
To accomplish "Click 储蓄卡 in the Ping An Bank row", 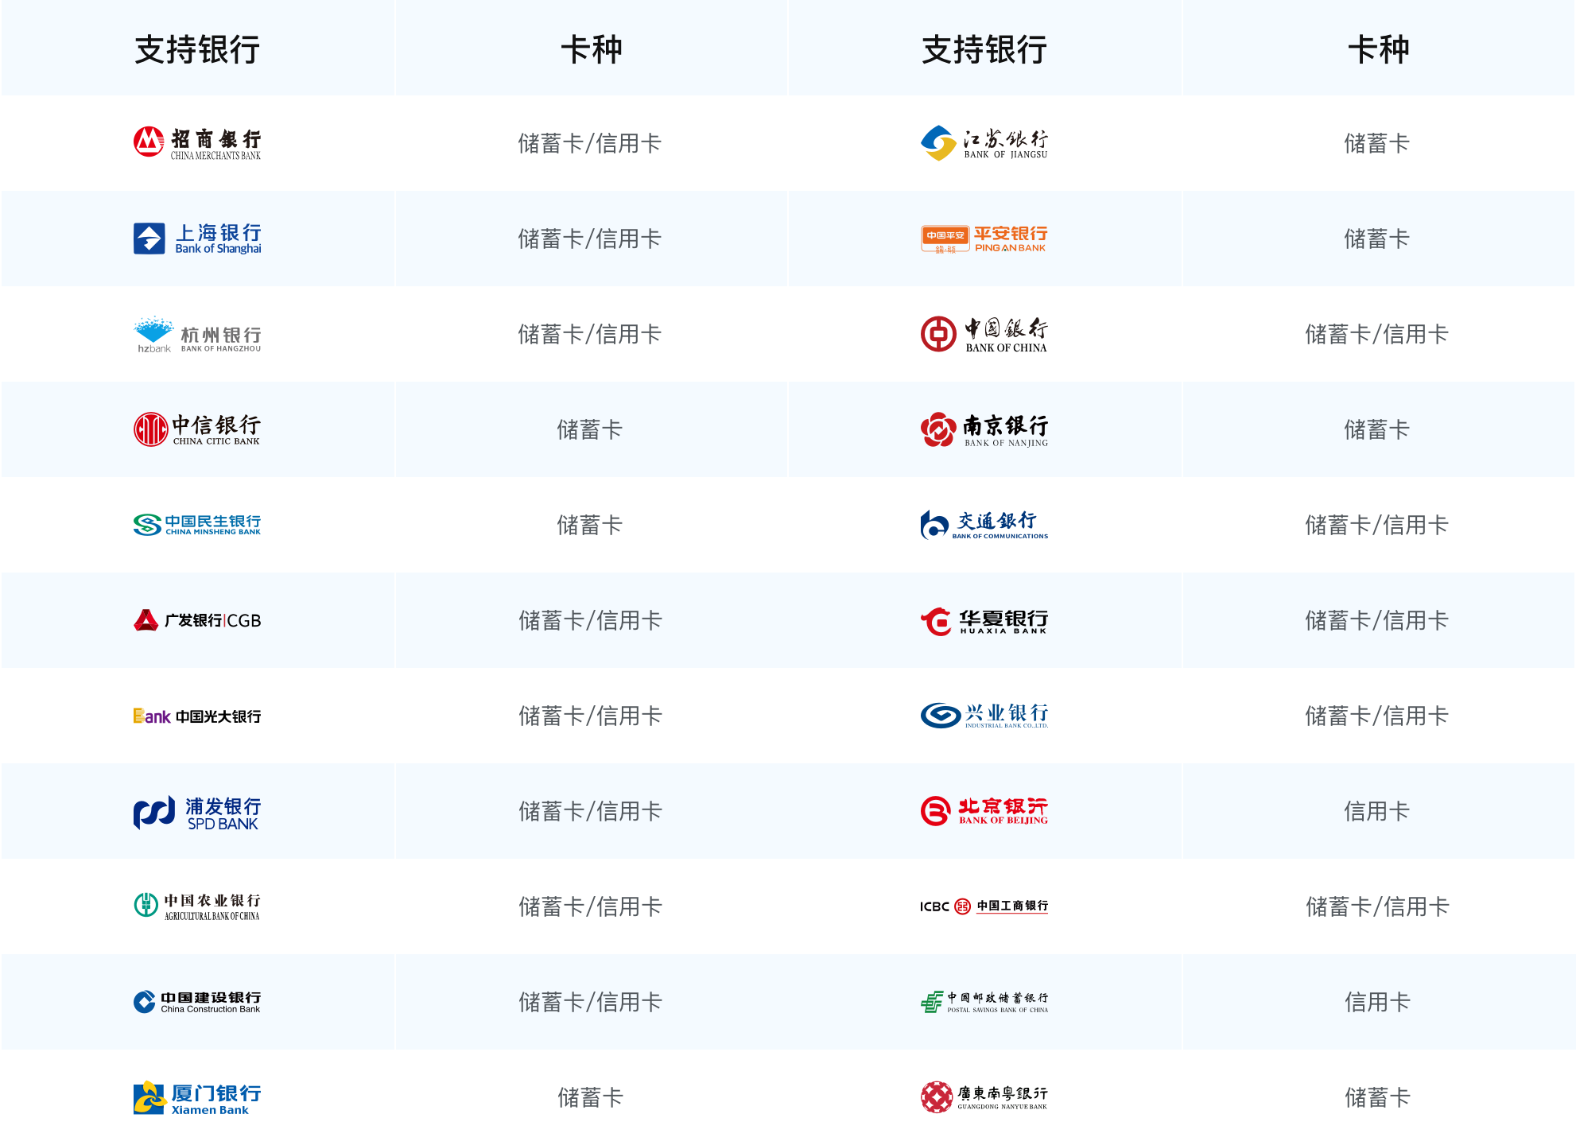I will tap(1377, 239).
